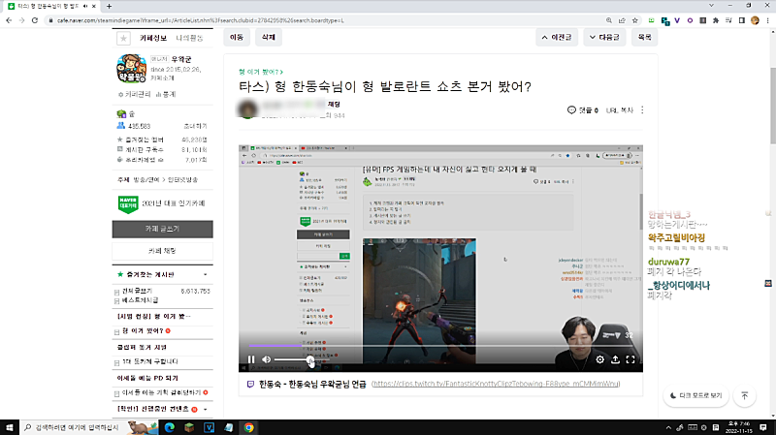Screen dimensions: 776x435
Task: Go to previous post (이전글)
Action: pos(560,38)
